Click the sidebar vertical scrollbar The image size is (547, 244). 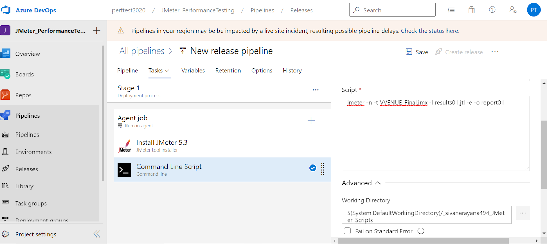[x=103, y=113]
